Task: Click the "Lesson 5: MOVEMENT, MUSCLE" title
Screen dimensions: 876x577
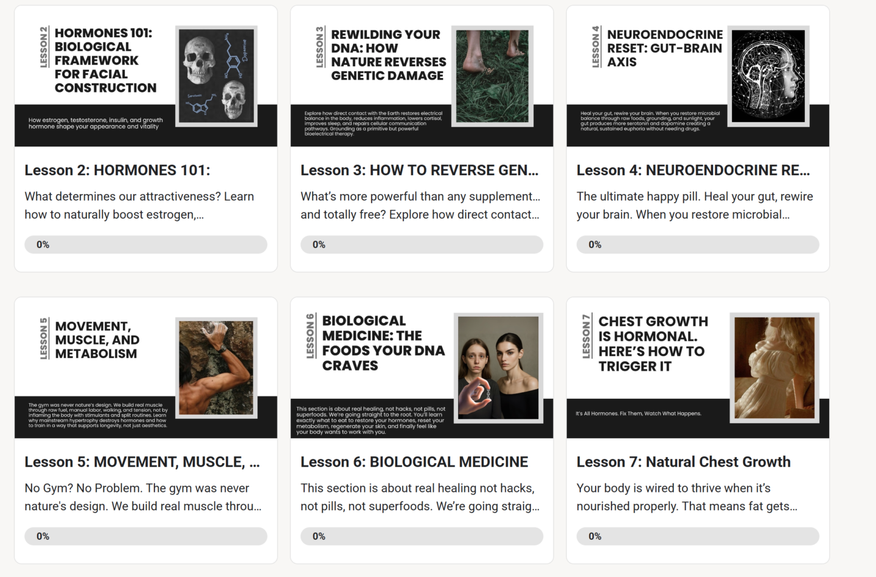Action: 142,462
